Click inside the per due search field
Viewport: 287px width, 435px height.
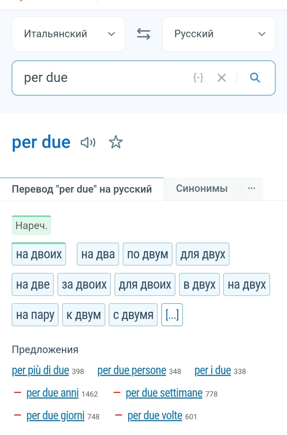(x=100, y=78)
